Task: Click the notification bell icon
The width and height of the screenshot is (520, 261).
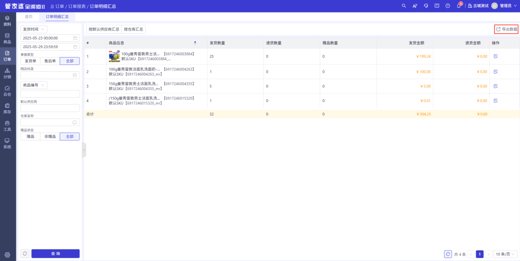Action: [459, 6]
